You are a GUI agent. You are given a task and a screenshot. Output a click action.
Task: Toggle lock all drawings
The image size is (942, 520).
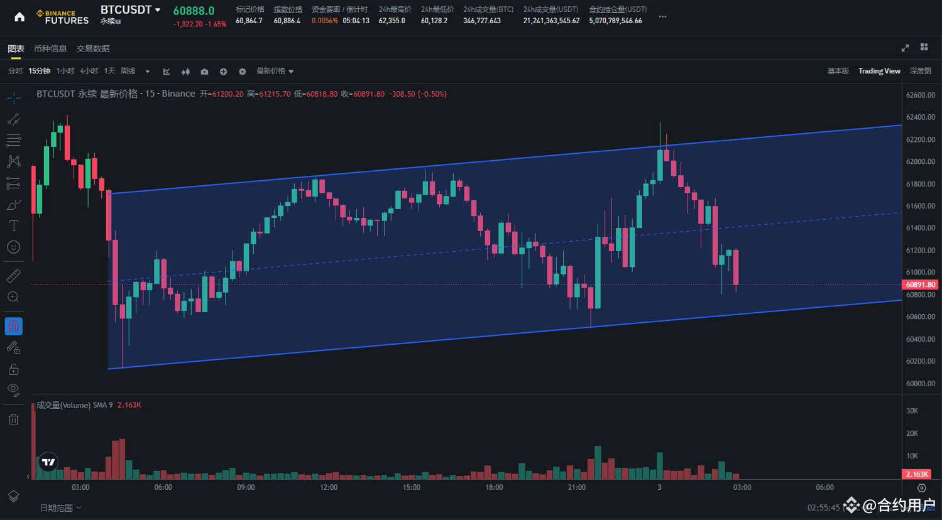click(14, 369)
